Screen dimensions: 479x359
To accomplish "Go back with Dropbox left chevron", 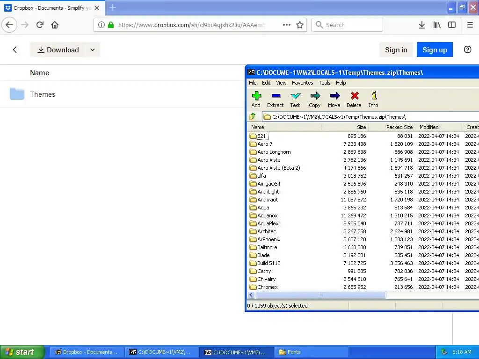I will (x=15, y=50).
